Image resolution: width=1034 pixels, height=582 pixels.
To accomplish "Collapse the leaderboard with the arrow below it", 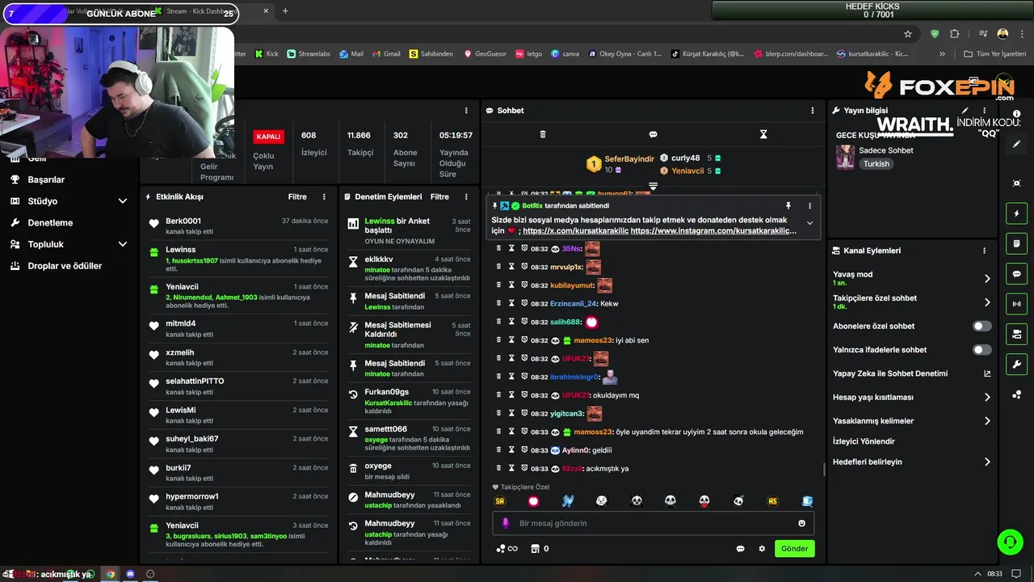I will [653, 186].
